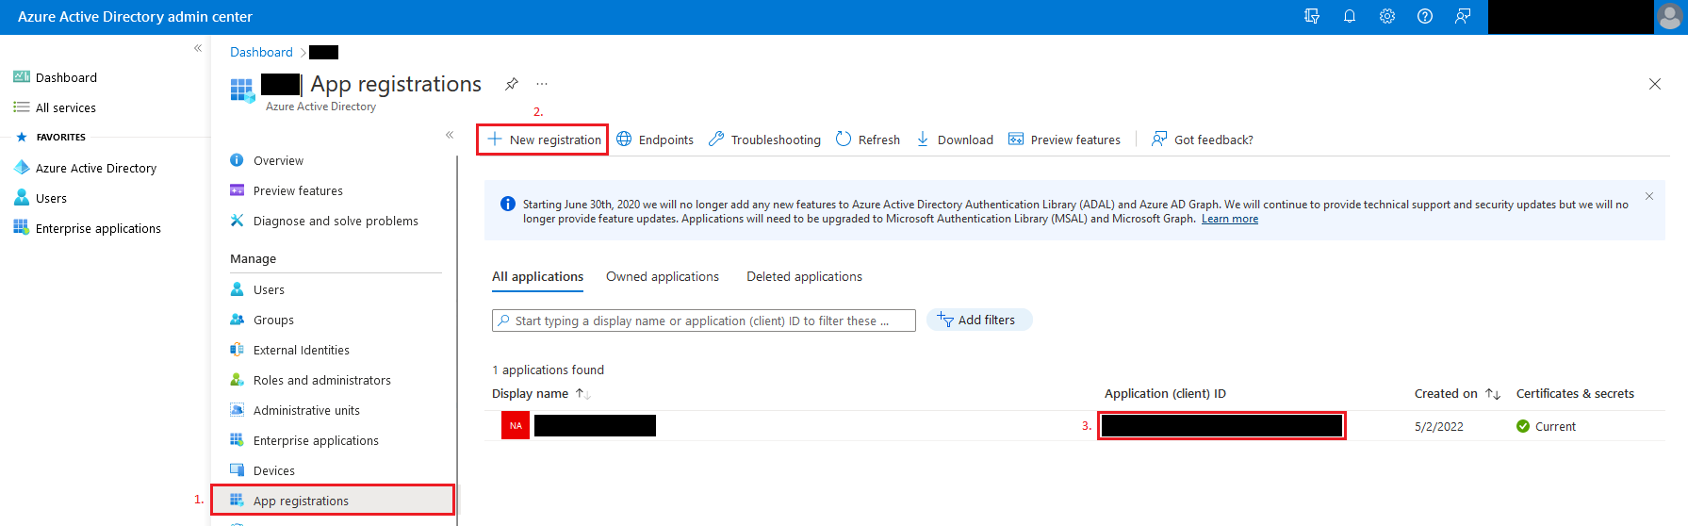Click the feedback icon in header
Viewport: 1688px width, 526px height.
click(x=1462, y=16)
